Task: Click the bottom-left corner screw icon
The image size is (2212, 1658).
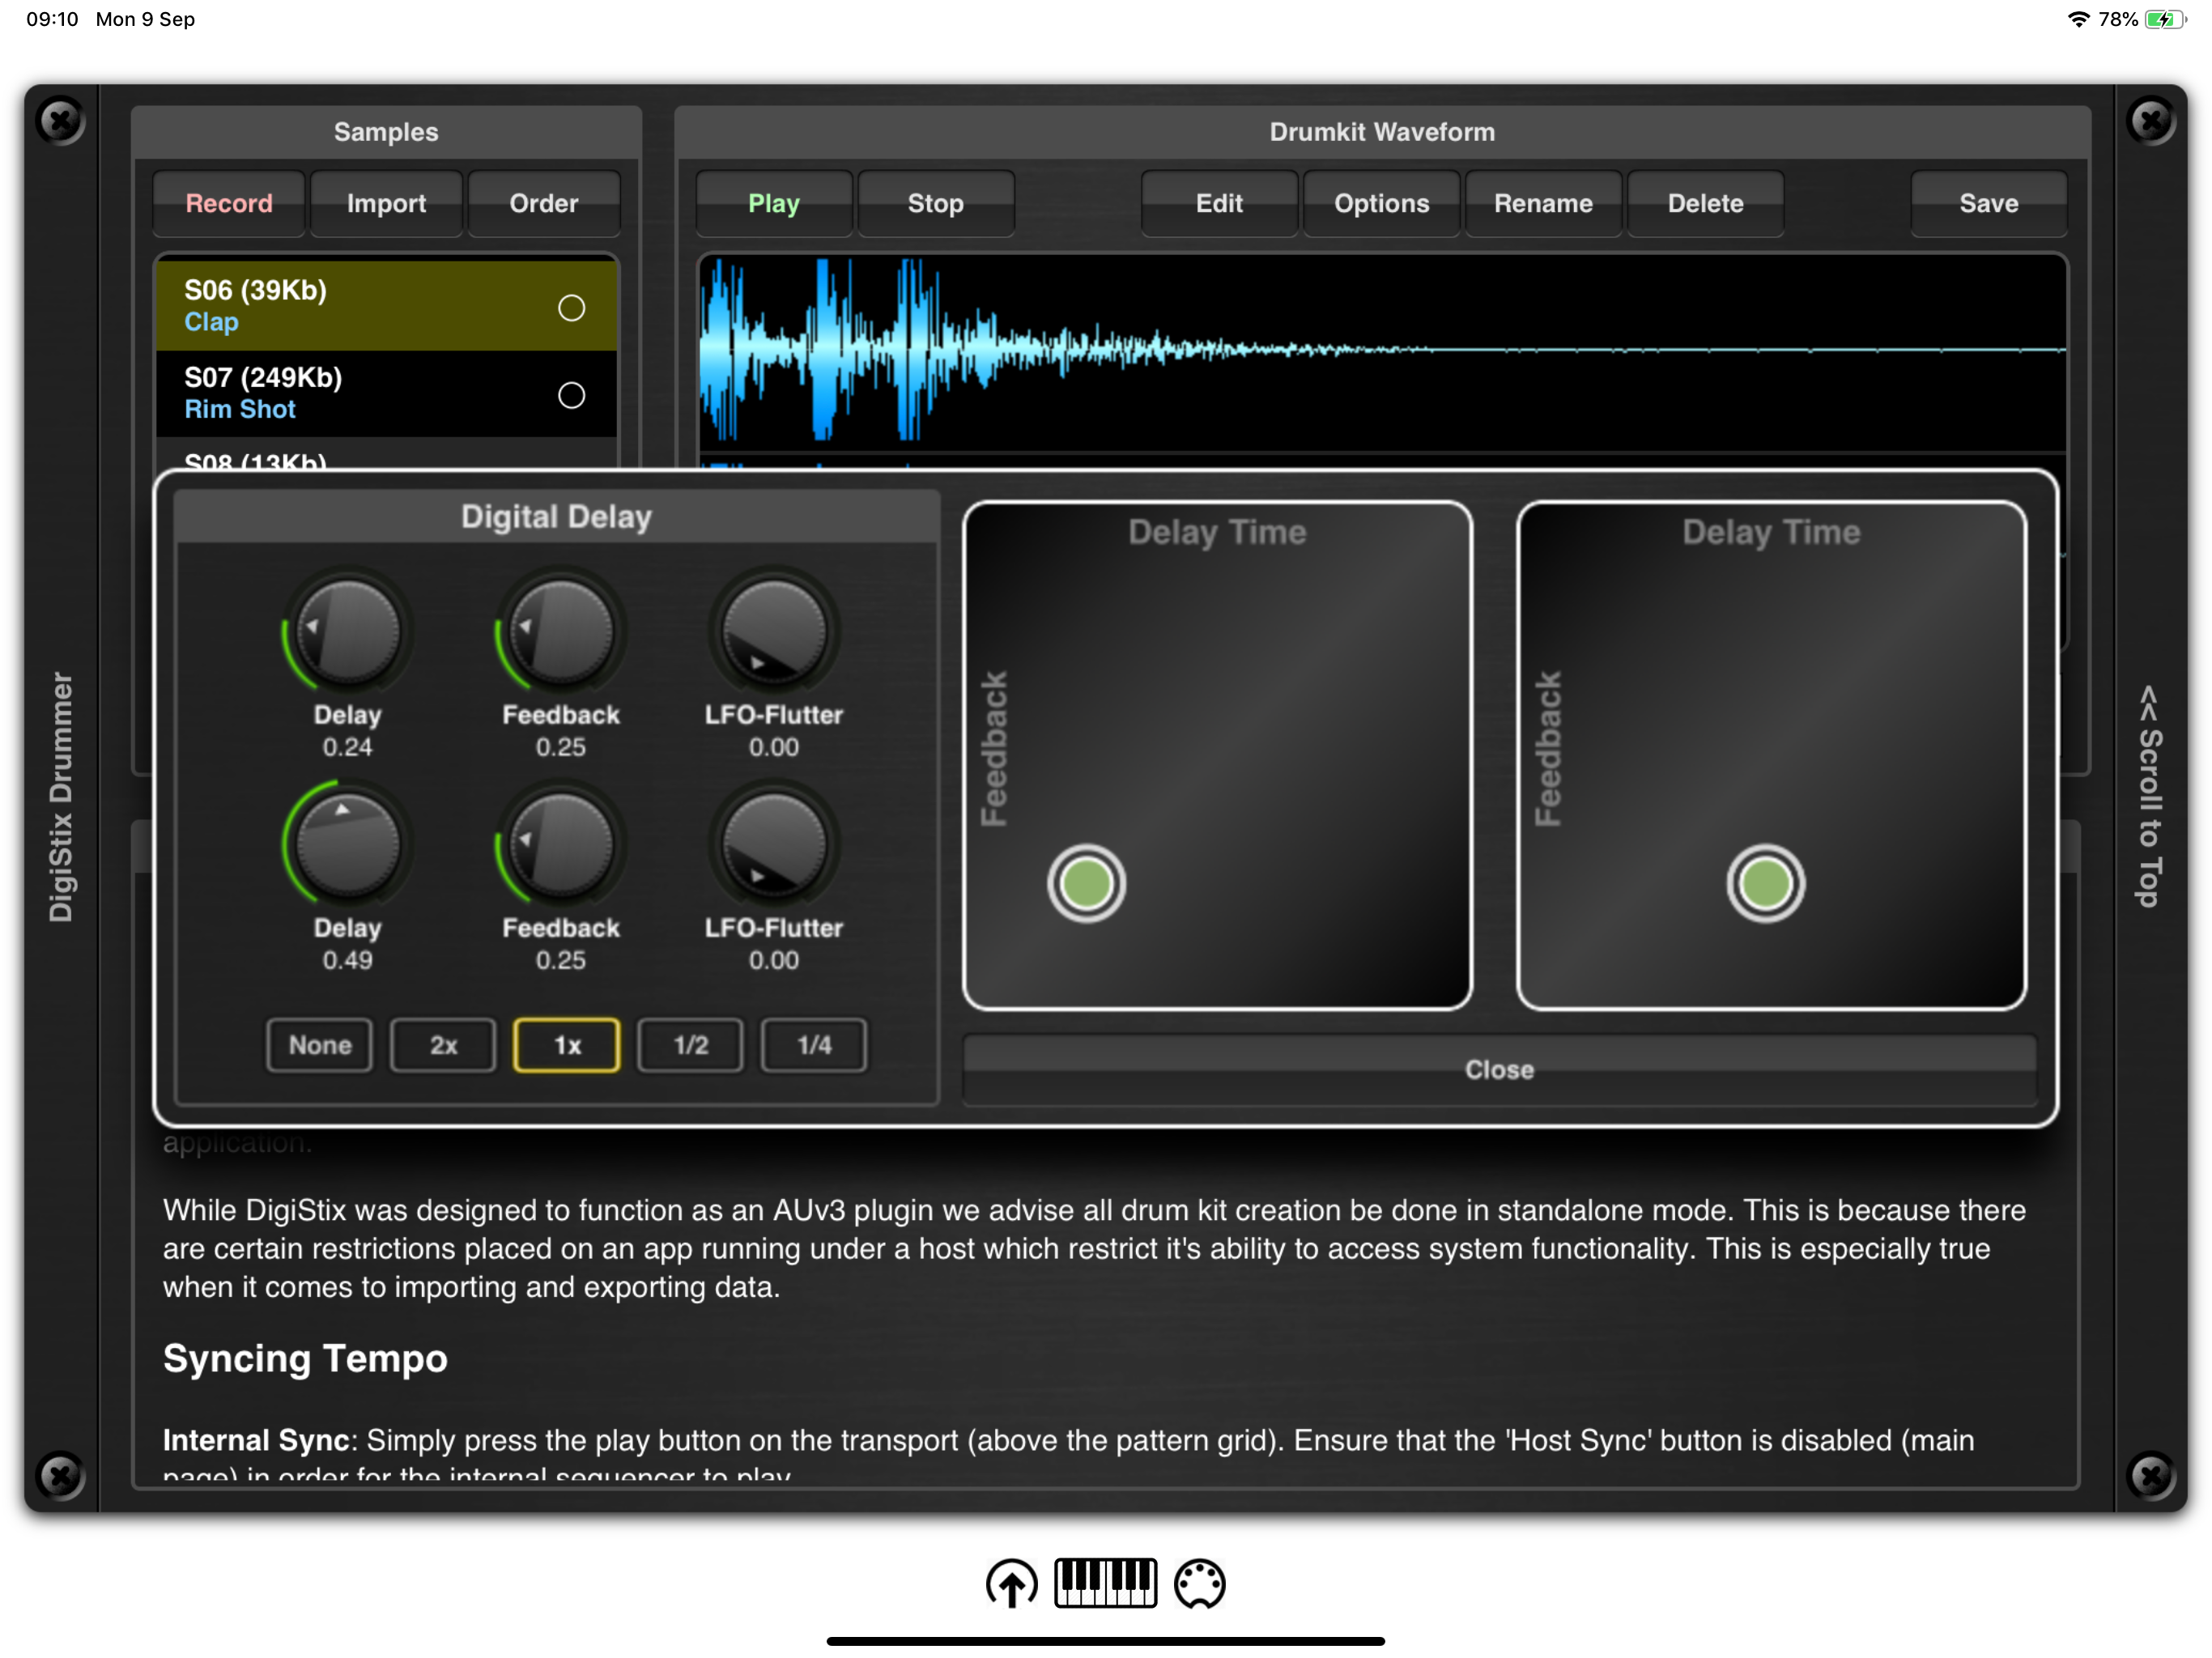Action: pos(61,1475)
